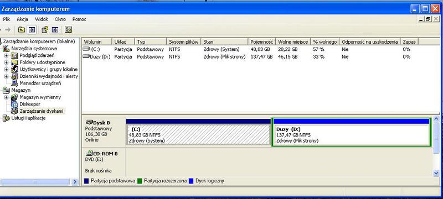The height and width of the screenshot is (199, 443).
Task: Click the Up one level toolbar icon
Action: click(22, 29)
